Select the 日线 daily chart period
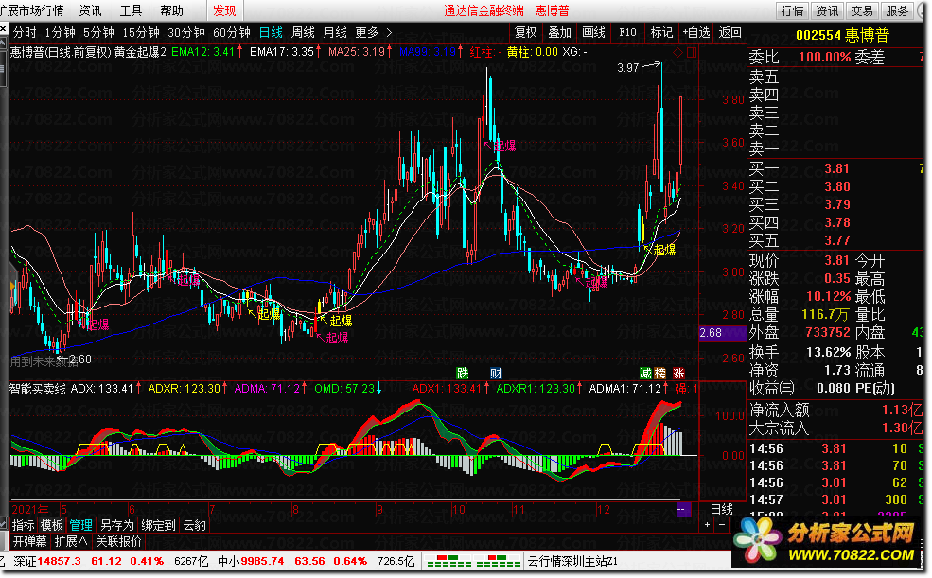The height and width of the screenshot is (578, 932). [x=271, y=33]
